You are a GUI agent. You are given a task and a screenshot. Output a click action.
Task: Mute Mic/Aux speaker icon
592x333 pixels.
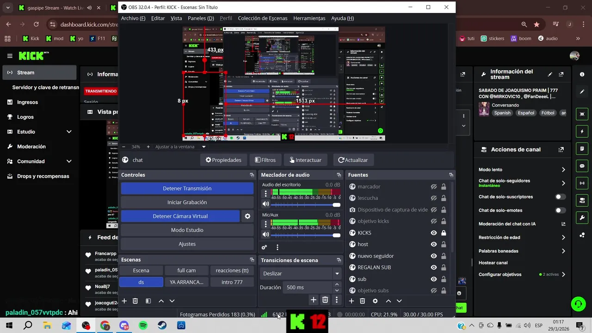tap(265, 234)
